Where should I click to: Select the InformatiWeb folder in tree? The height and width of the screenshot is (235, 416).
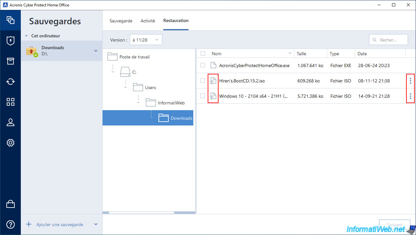[x=171, y=103]
